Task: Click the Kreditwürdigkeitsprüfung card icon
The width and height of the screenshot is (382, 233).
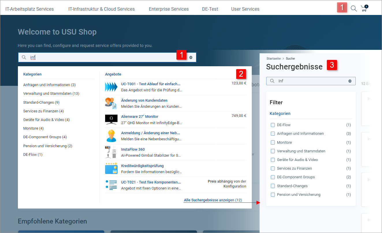Action: [111, 168]
